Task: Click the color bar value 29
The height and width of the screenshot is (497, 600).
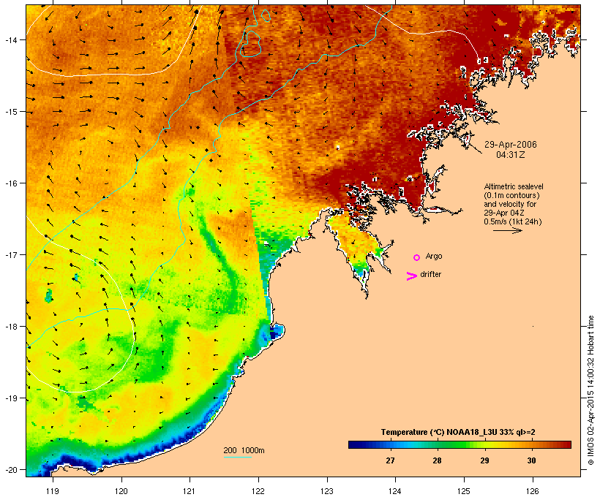Action: point(484,460)
